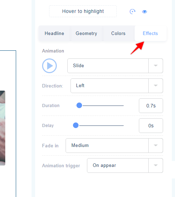Click the Hover to highlight box

click(83, 11)
